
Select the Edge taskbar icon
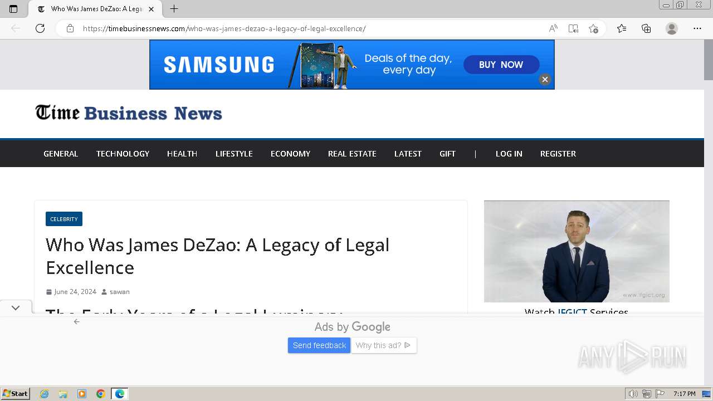coord(120,394)
